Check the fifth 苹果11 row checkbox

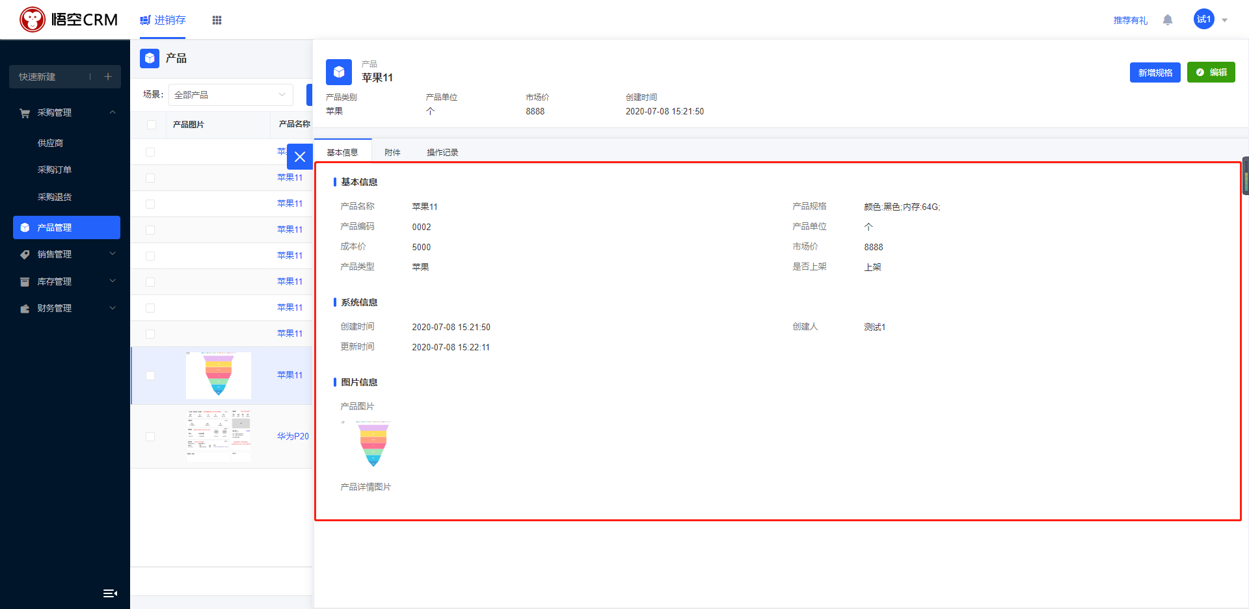pos(150,256)
